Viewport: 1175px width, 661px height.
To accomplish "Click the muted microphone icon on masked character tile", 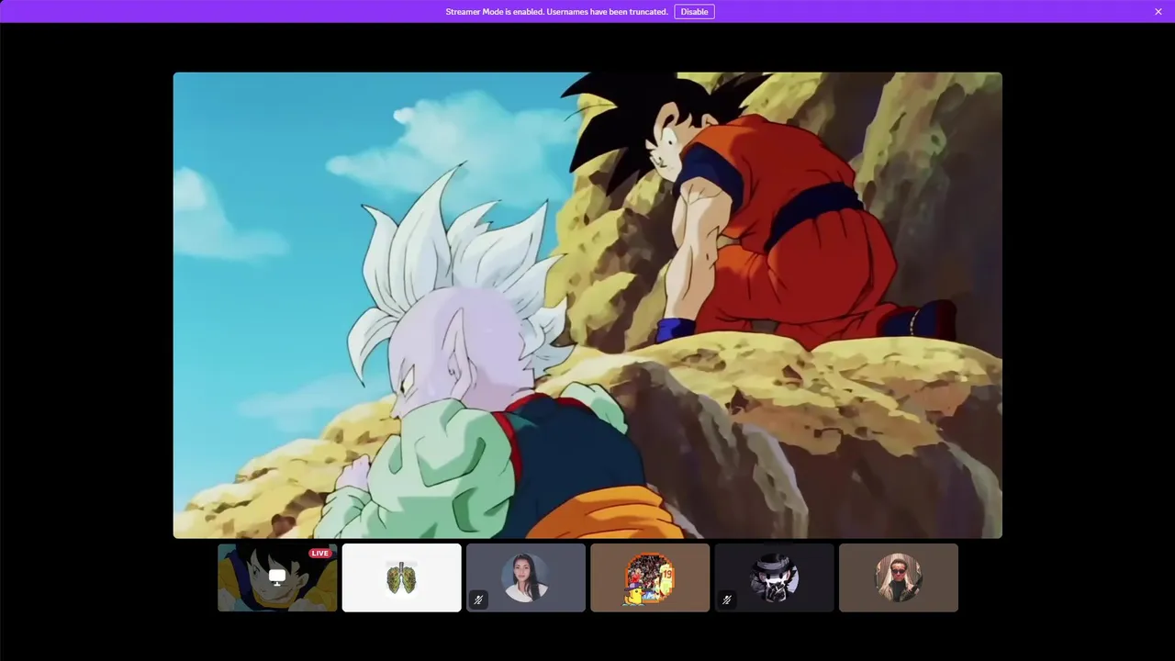I will (x=727, y=599).
